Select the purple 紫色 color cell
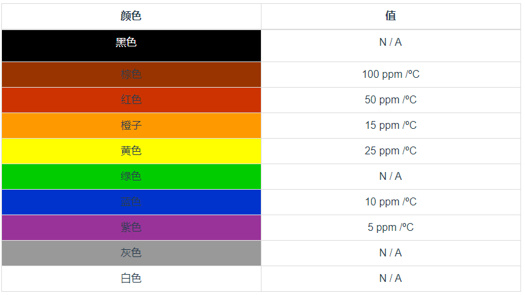This screenshot has width=525, height=295. [x=131, y=228]
